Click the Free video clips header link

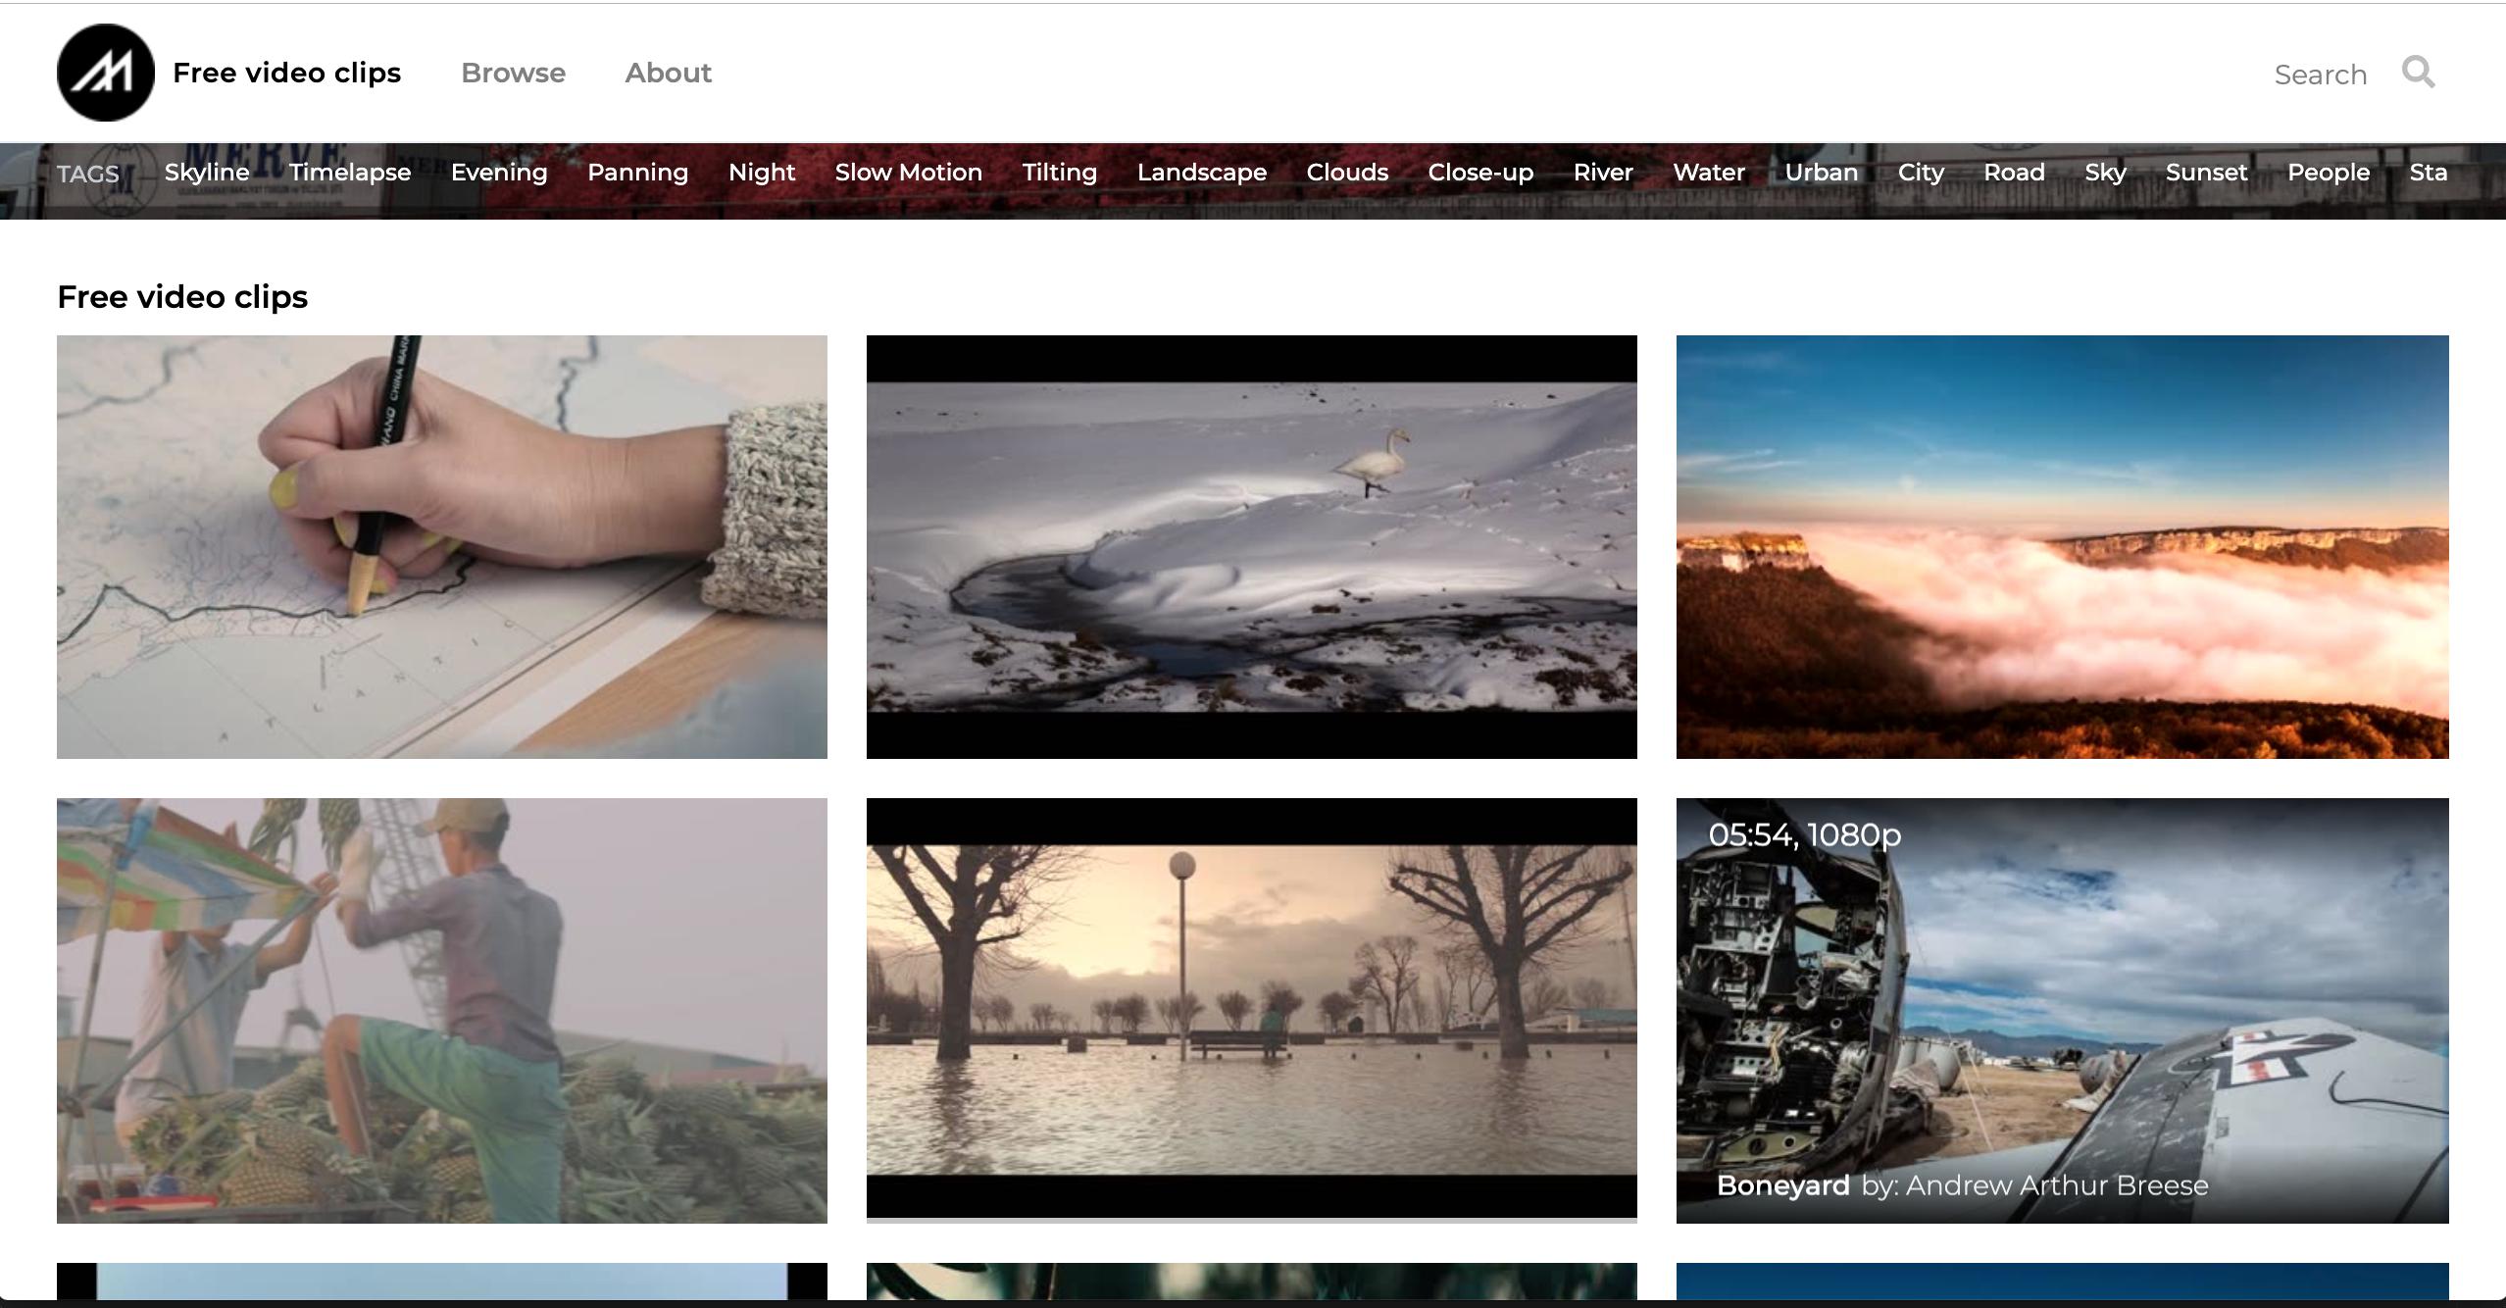tap(286, 73)
